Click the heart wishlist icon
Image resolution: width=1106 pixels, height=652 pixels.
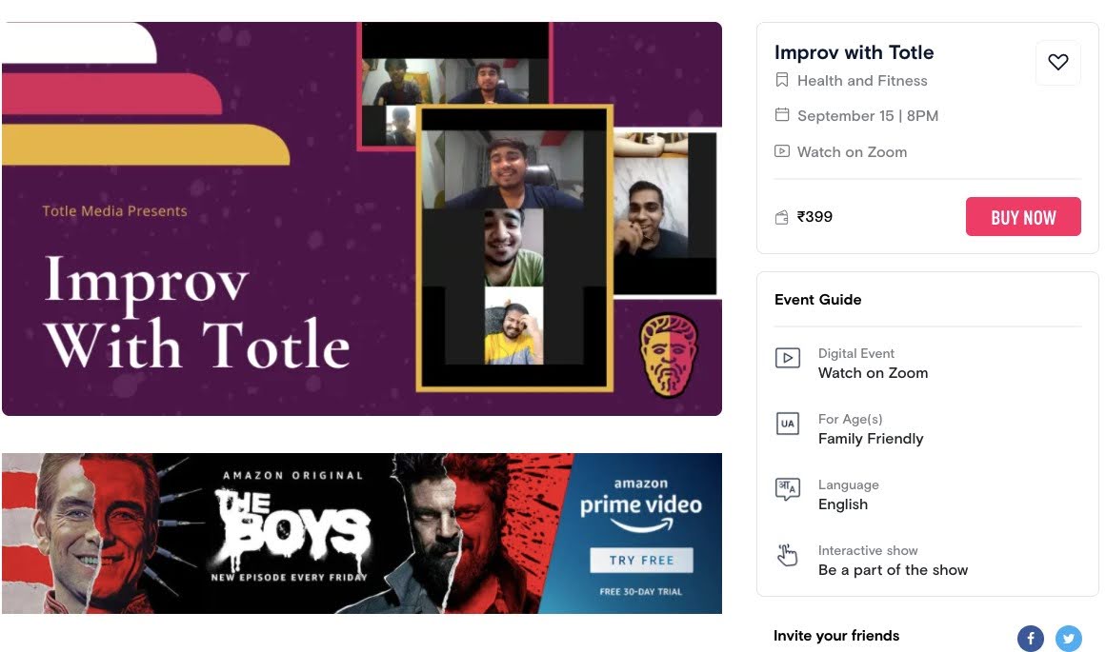[x=1057, y=63]
